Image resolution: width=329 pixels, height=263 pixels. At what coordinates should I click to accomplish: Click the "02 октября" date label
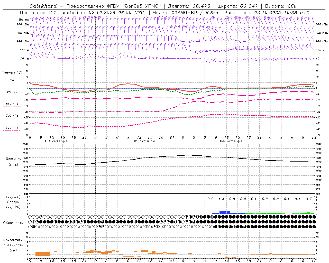click(x=56, y=141)
